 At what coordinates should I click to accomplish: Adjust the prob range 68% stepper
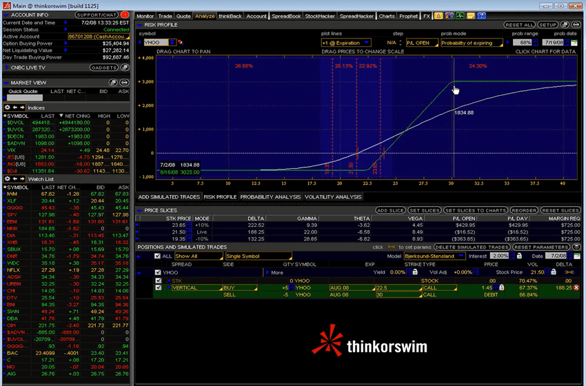click(535, 43)
